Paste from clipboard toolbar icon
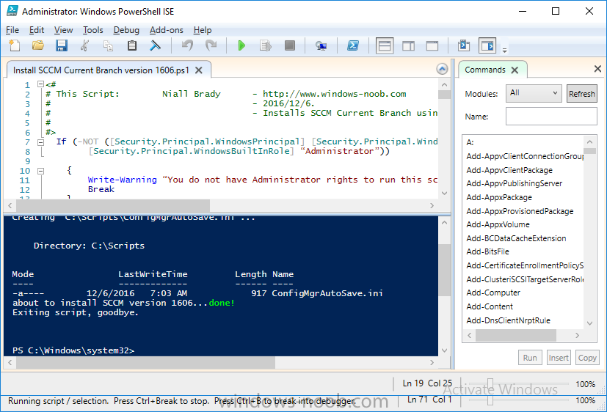The width and height of the screenshot is (607, 412). pos(132,45)
